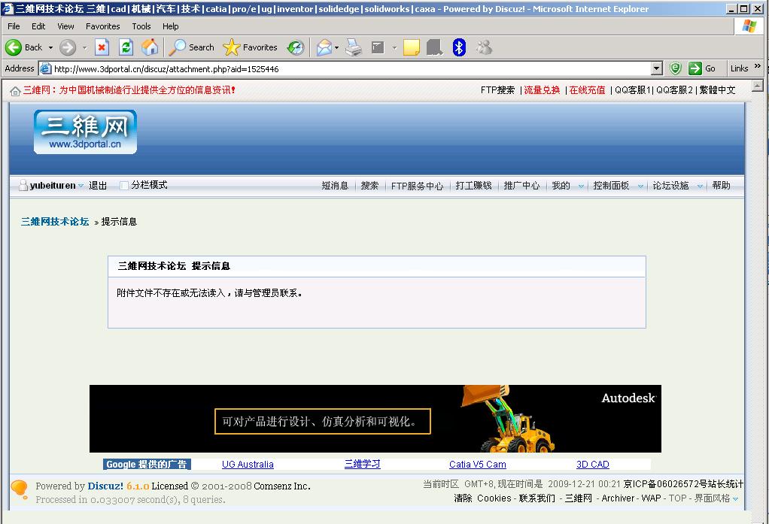
Task: Click the 退出 logout link
Action: [98, 185]
